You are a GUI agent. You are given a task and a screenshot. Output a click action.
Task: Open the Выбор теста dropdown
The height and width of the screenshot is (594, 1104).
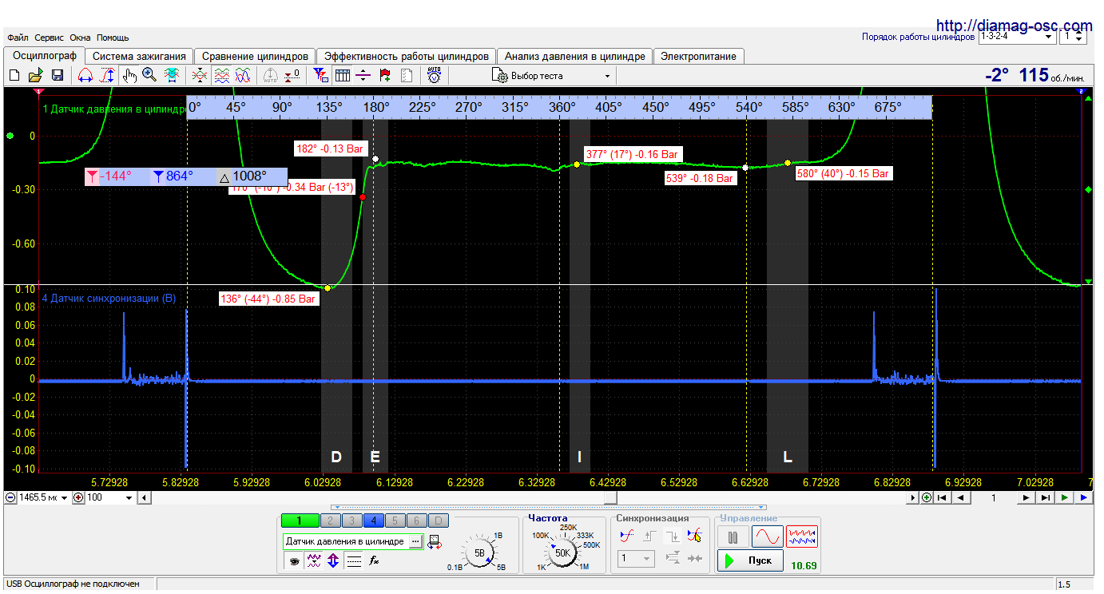(x=552, y=76)
